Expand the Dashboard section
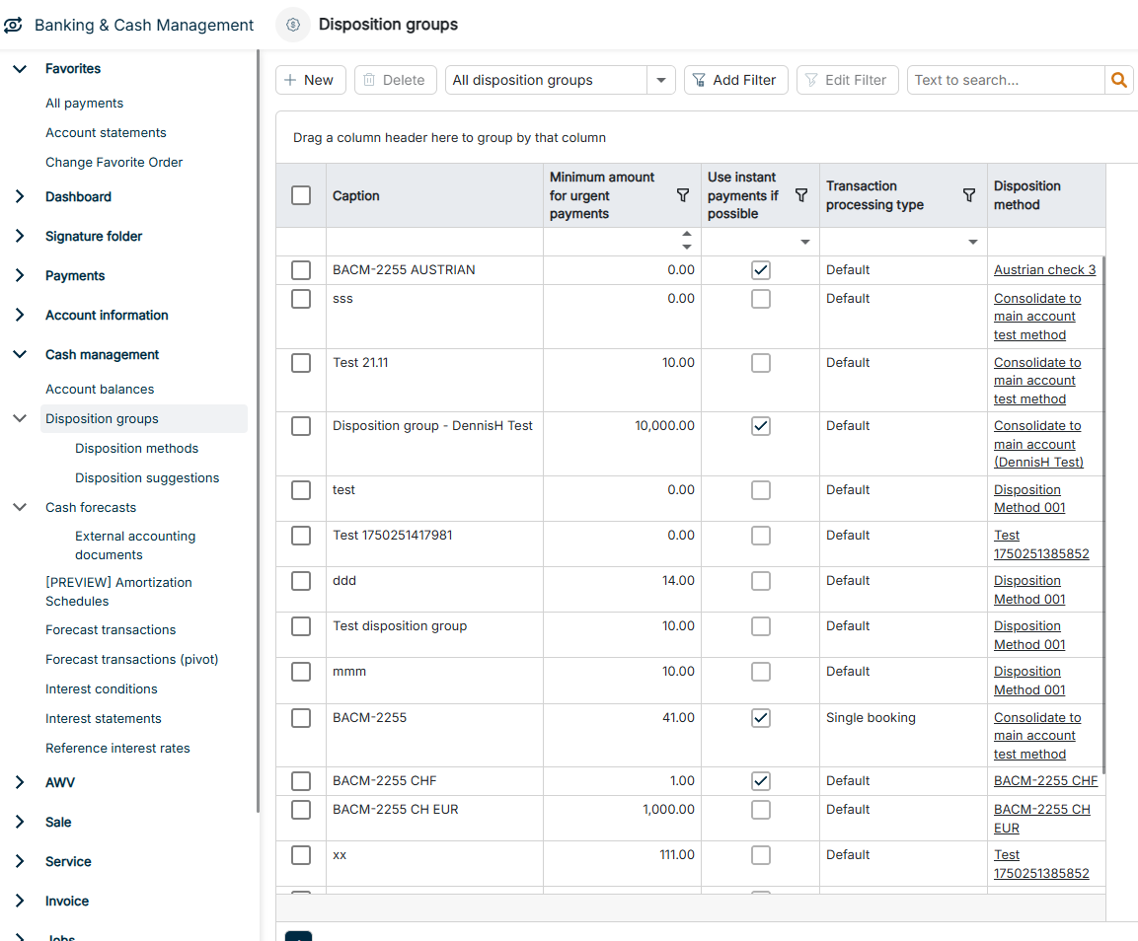The height and width of the screenshot is (941, 1138). tap(20, 196)
